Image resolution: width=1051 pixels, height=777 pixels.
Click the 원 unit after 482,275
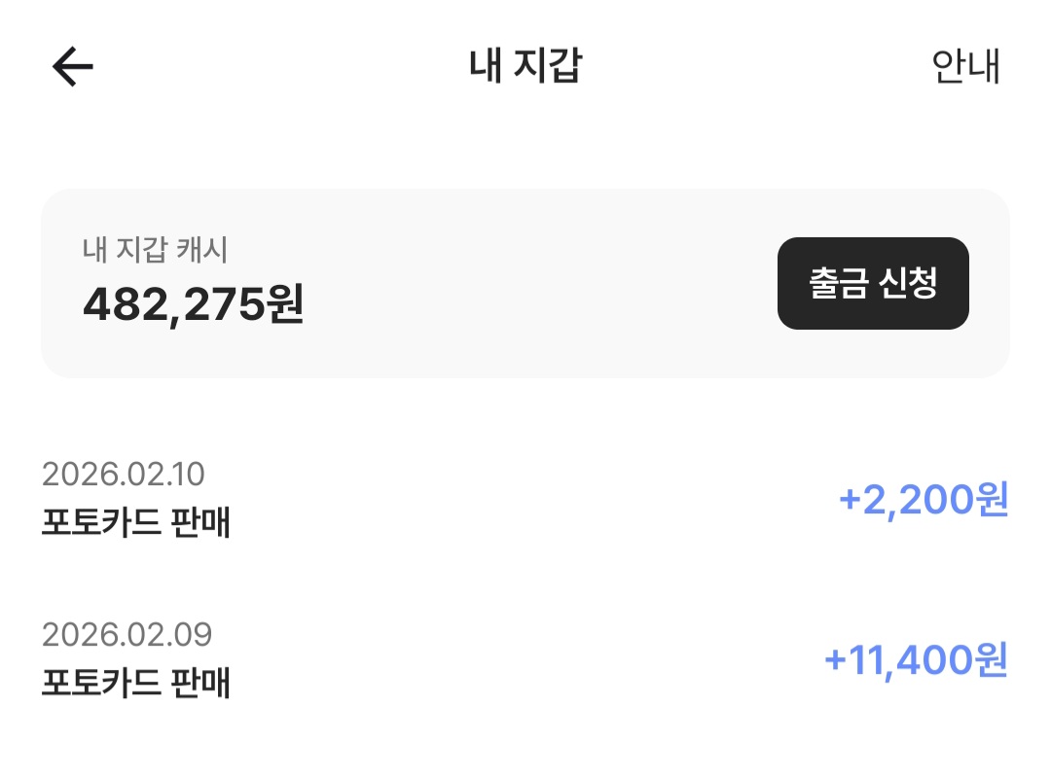284,304
